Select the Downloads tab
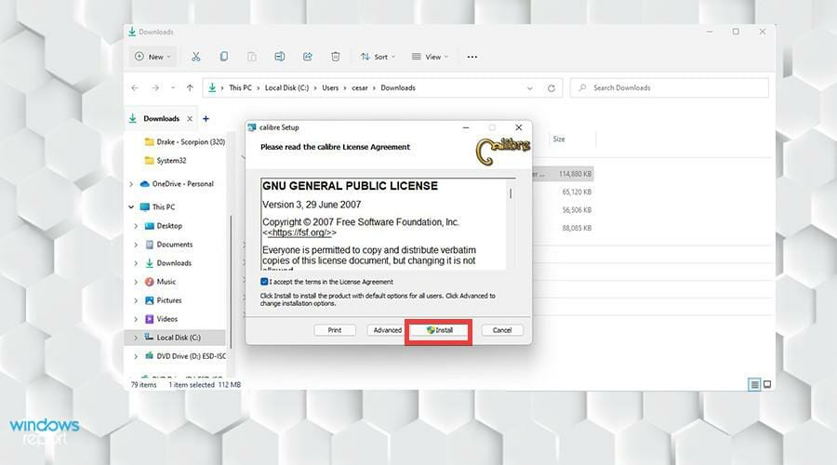Viewport: 837px width, 465px height. point(161,118)
